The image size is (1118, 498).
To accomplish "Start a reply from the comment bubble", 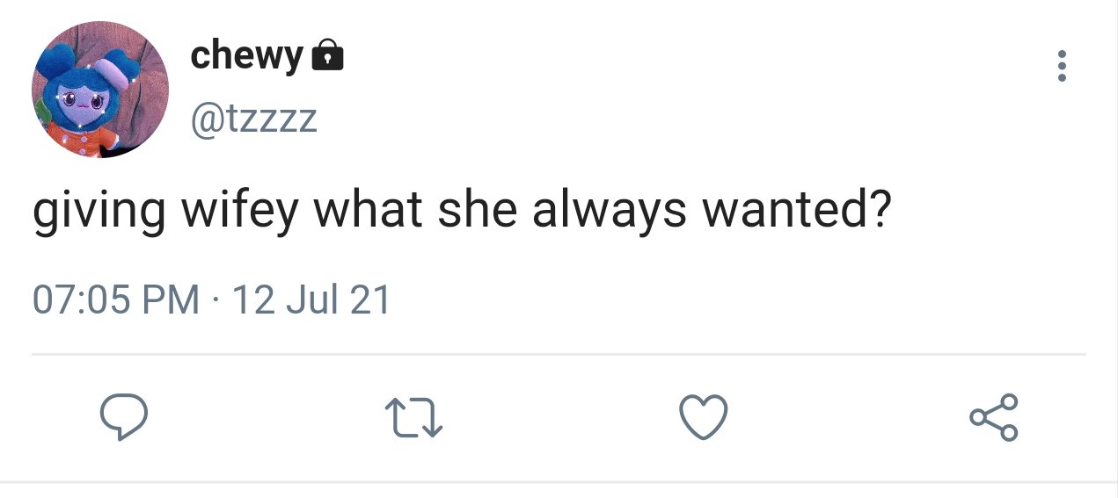I will tap(122, 417).
